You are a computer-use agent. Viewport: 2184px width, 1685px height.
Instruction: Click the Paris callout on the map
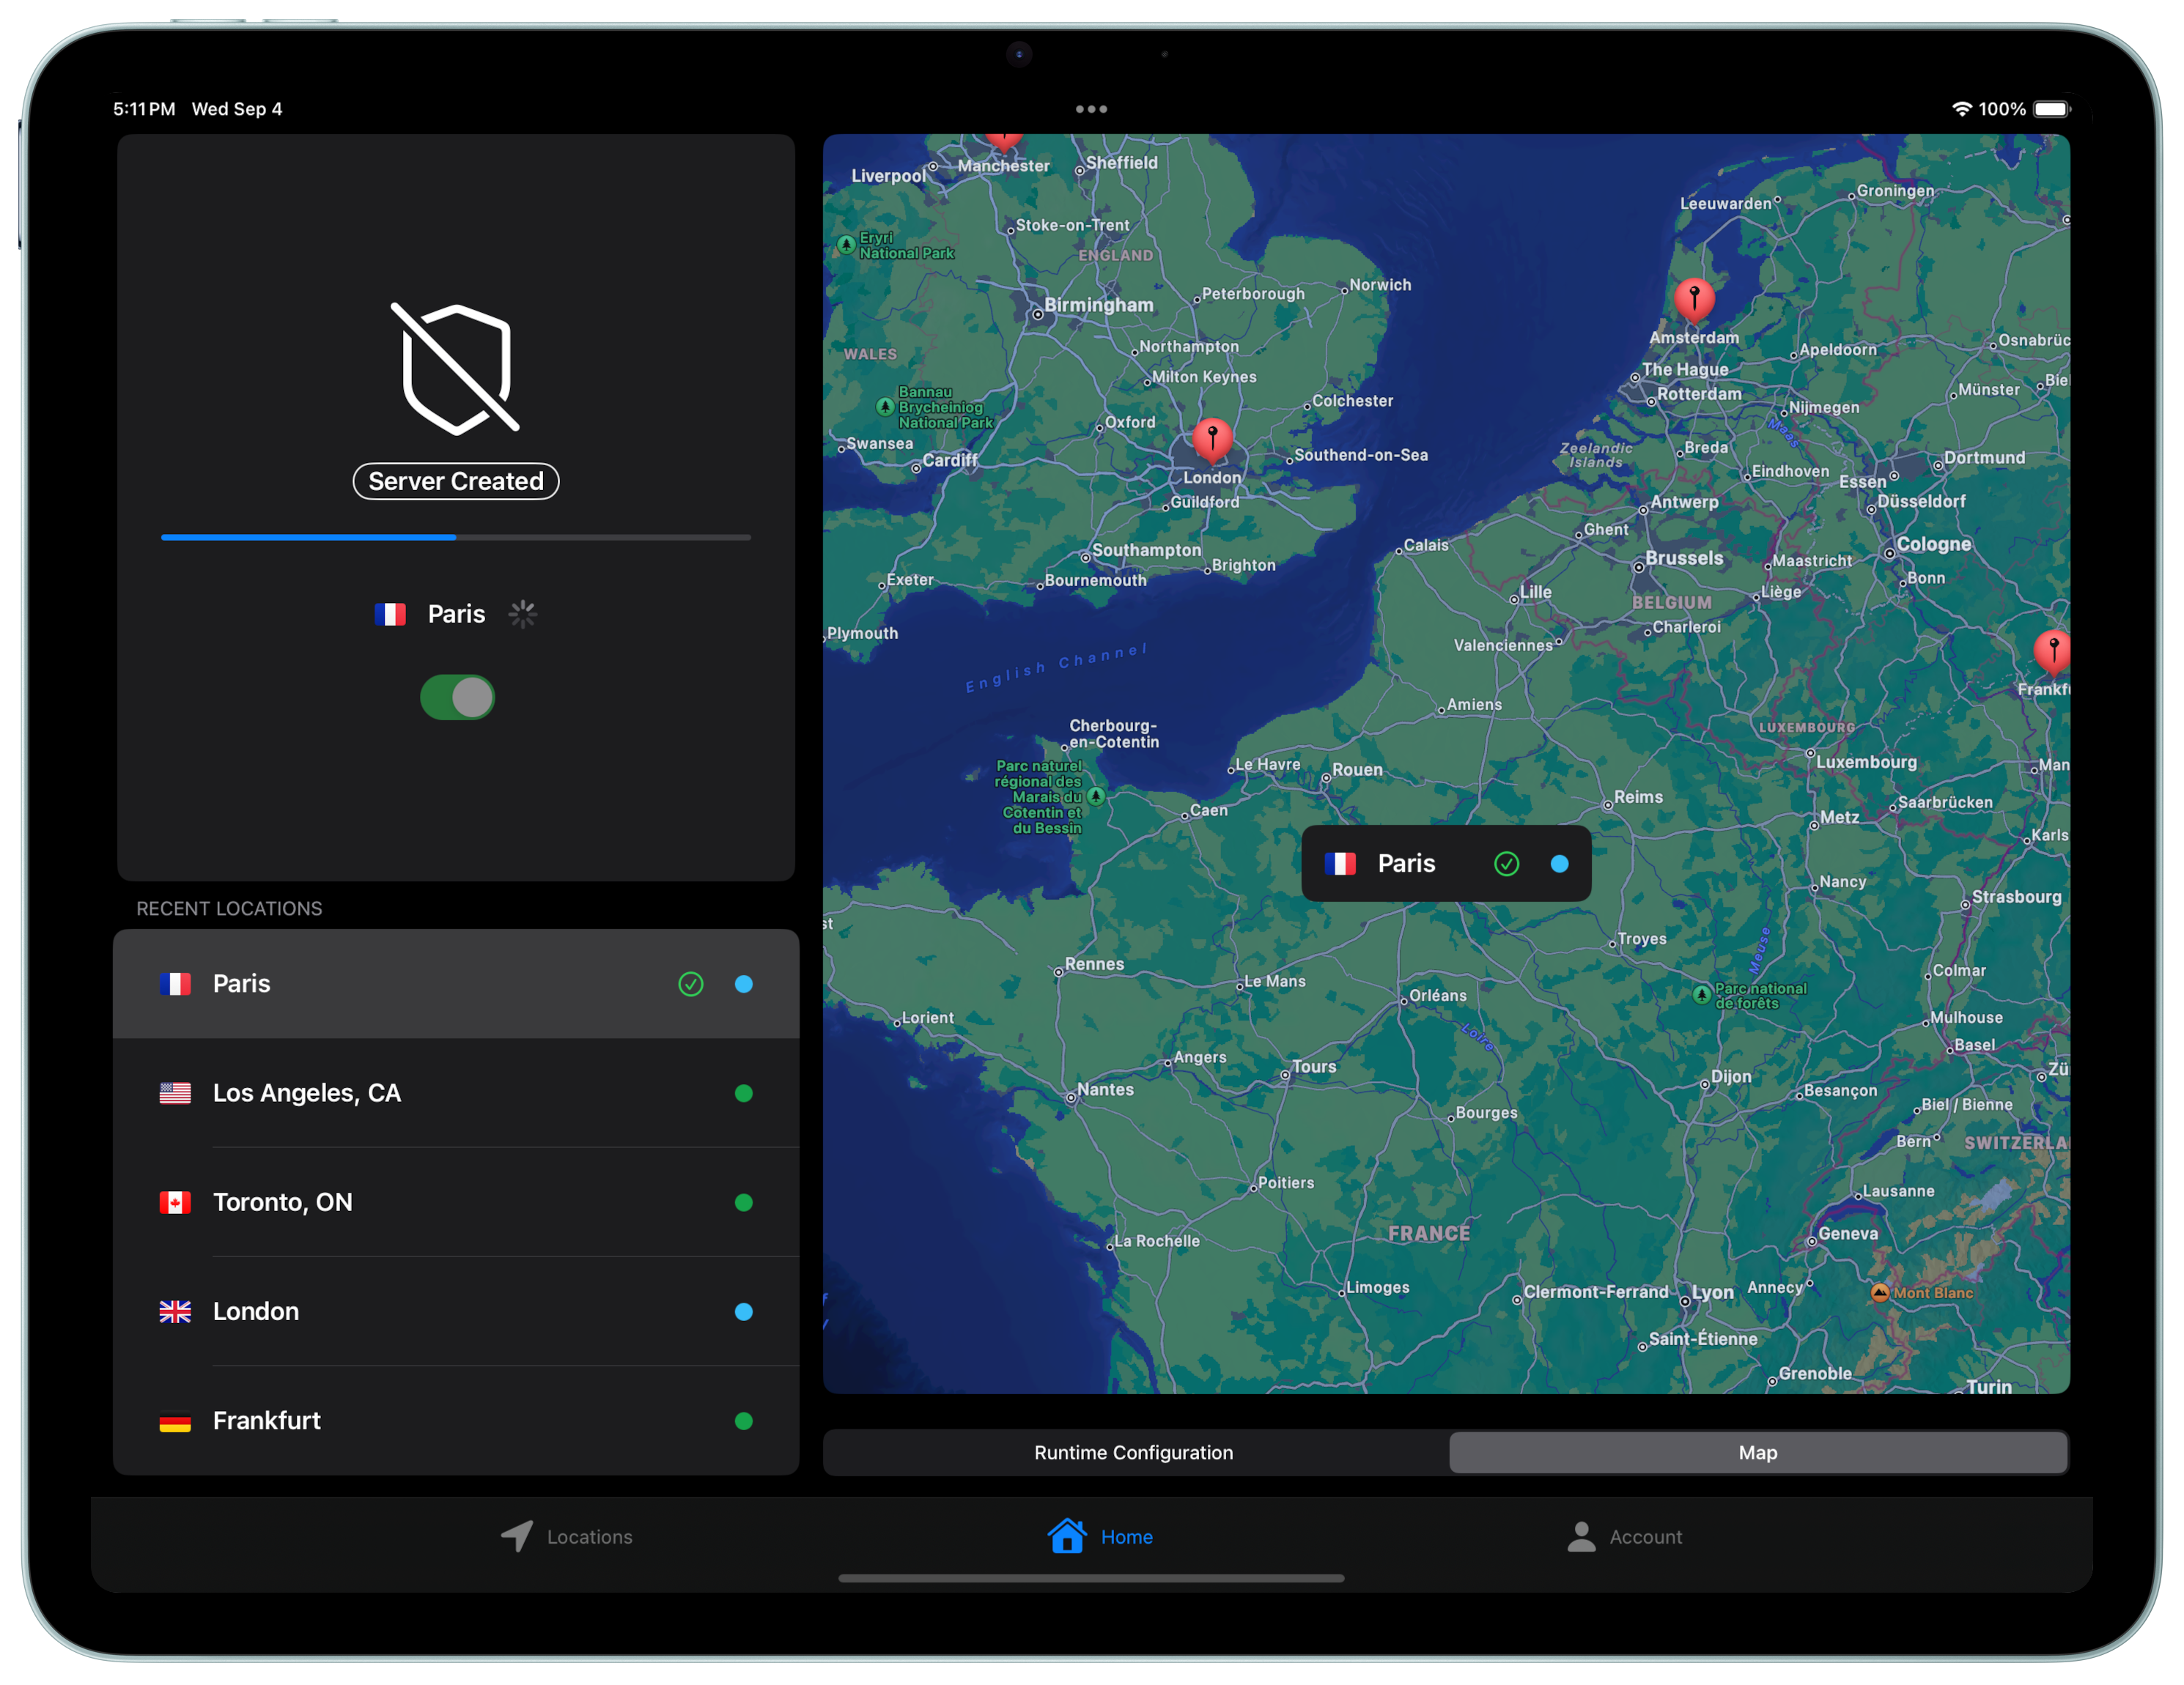[x=1446, y=864]
